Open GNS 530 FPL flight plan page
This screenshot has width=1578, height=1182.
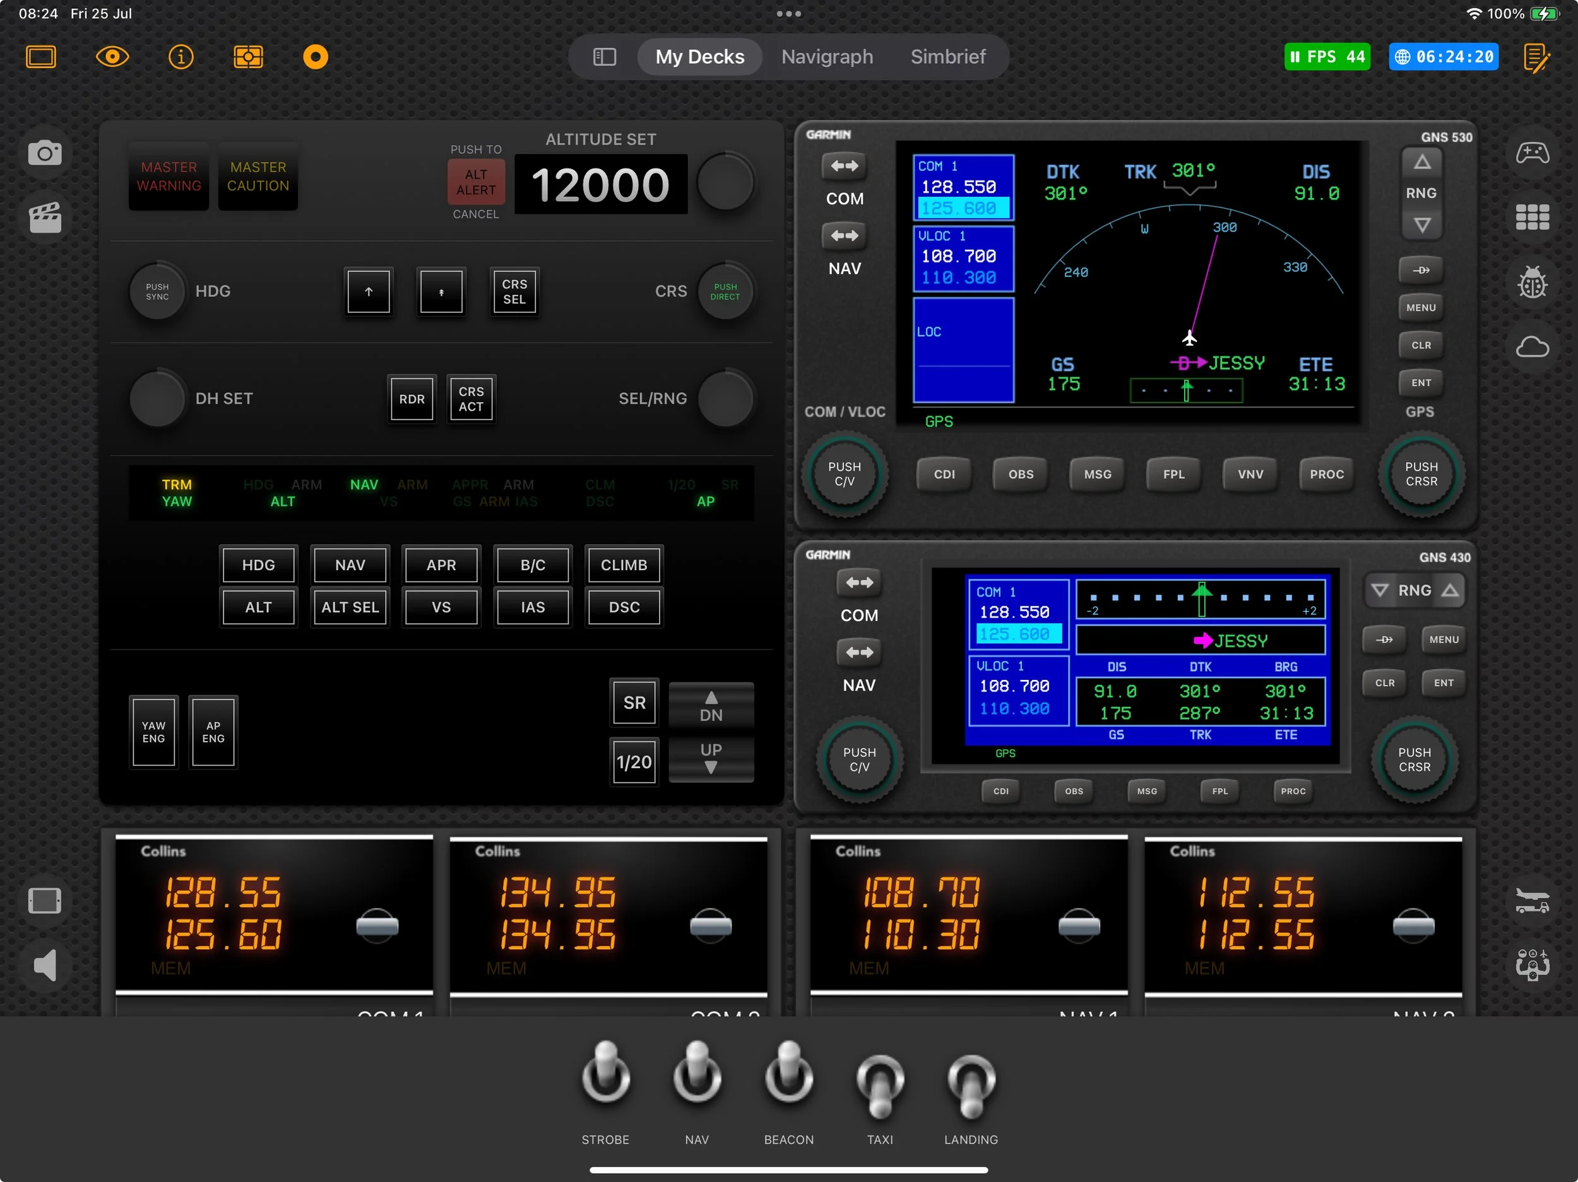[x=1173, y=474]
